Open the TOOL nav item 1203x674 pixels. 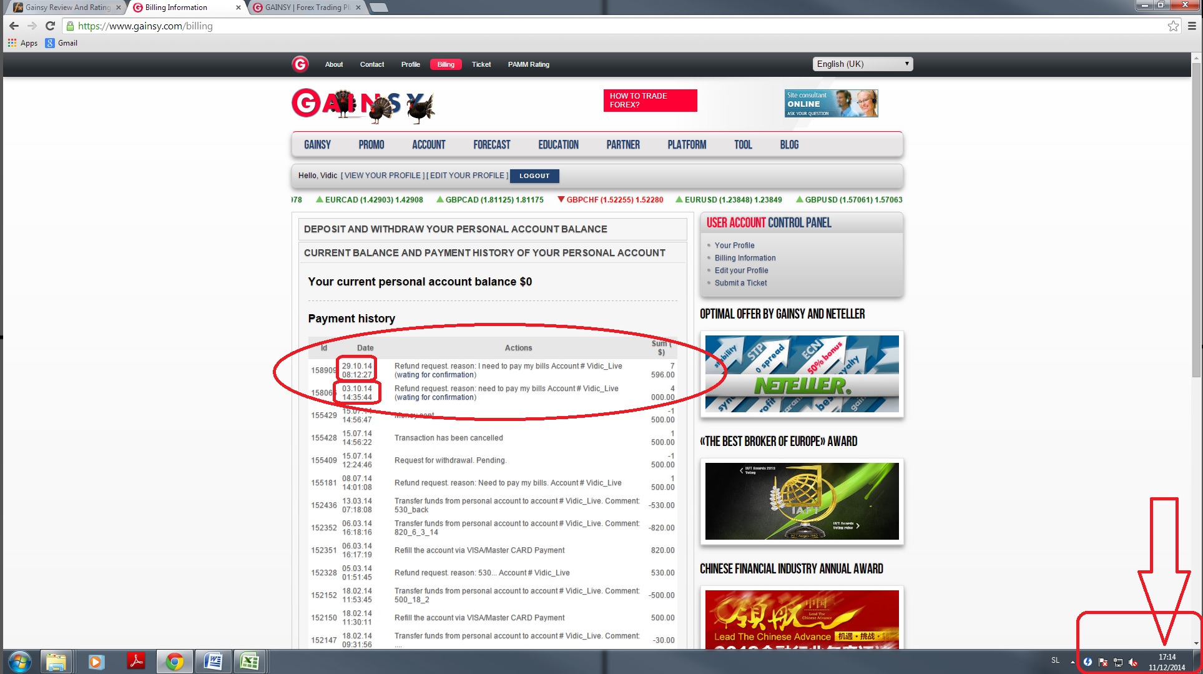click(x=743, y=145)
